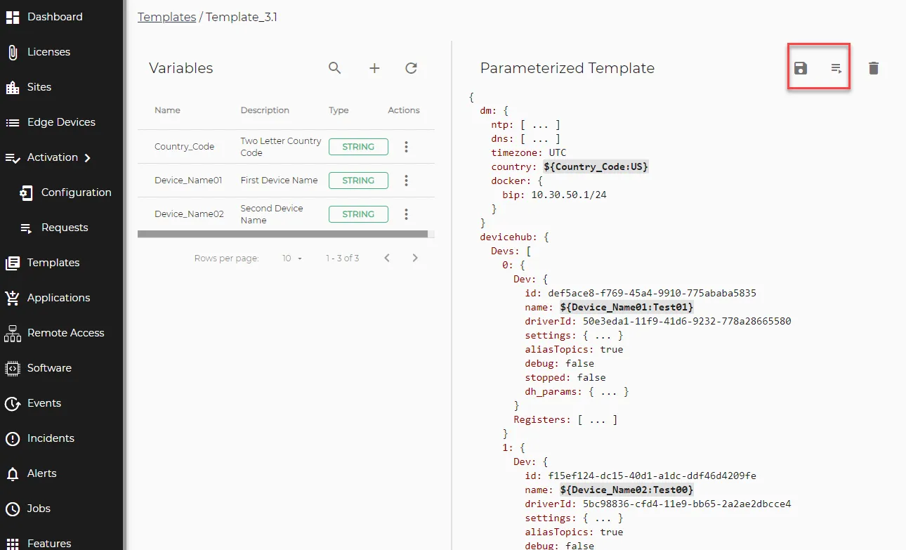Click the 10.30.50.1/24 bip value

569,195
